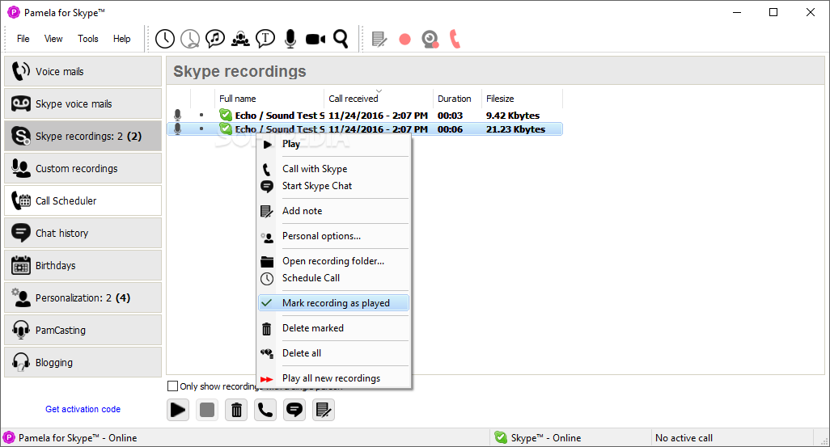The height and width of the screenshot is (447, 830).
Task: Click the grayed clock toolbar icon
Action: click(x=190, y=39)
